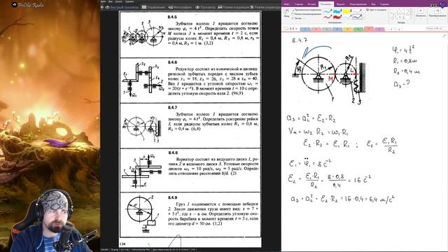This screenshot has height=252, width=448.
Task: Choose free-form selection option
Action: coord(306,10)
